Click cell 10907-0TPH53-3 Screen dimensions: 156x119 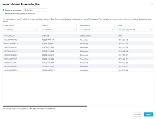(x=11, y=48)
